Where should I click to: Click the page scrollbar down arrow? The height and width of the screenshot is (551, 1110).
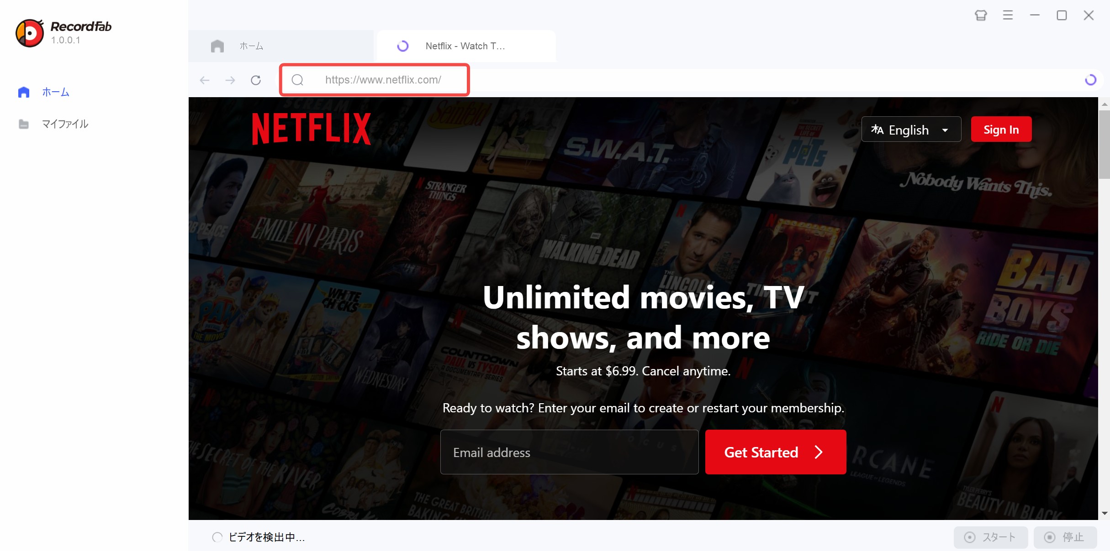click(x=1105, y=513)
